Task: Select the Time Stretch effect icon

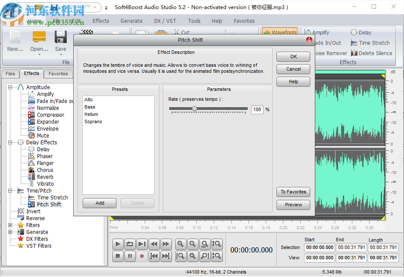Action: pos(370,43)
